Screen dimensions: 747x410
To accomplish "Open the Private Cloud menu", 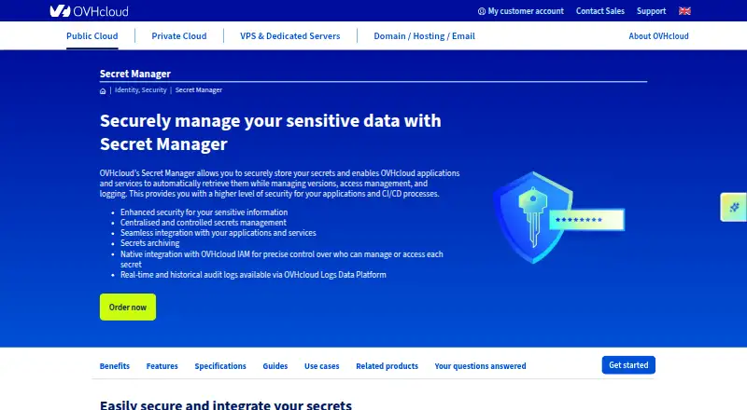I will [179, 36].
